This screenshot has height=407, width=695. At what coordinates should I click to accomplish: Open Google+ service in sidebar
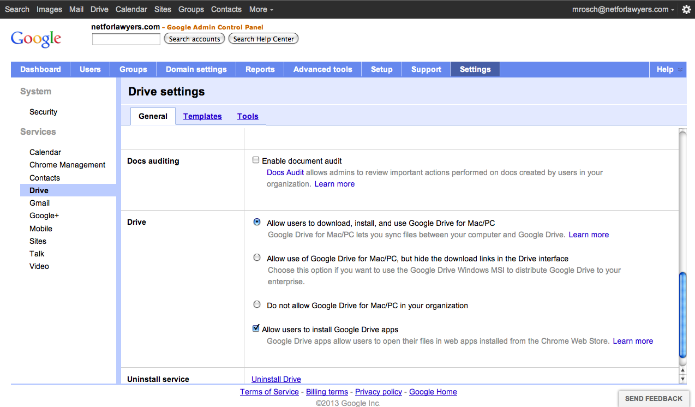tap(44, 216)
